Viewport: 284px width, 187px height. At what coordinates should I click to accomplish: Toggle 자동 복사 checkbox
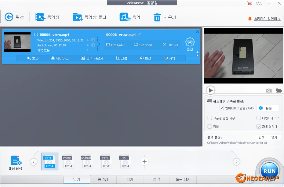click(259, 126)
